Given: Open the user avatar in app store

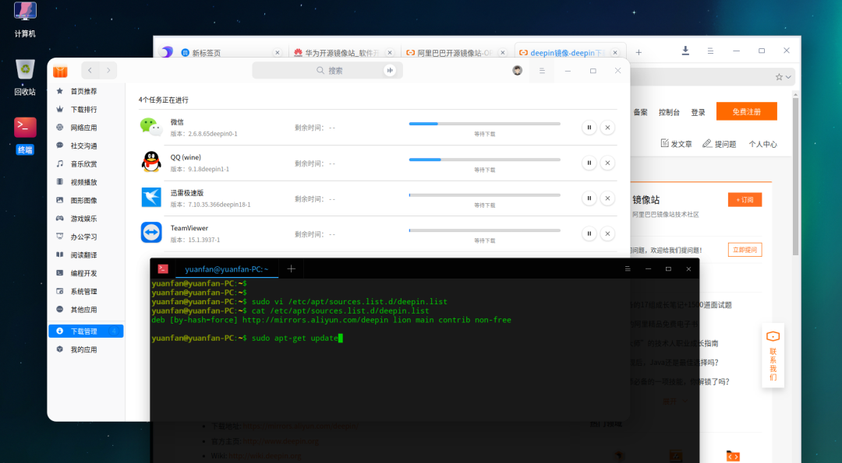Looking at the screenshot, I should click(x=517, y=70).
